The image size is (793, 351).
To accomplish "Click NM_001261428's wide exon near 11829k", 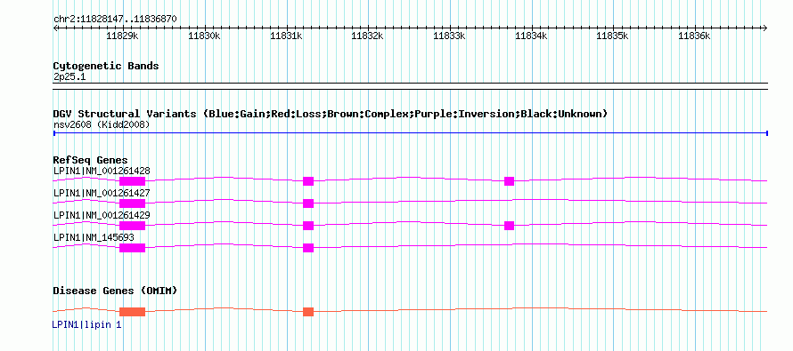I will point(133,181).
